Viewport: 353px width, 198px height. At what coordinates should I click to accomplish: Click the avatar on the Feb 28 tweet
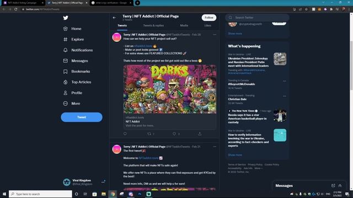116,37
